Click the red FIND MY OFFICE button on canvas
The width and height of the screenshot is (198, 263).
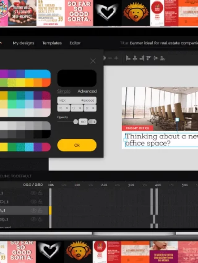[x=138, y=128]
